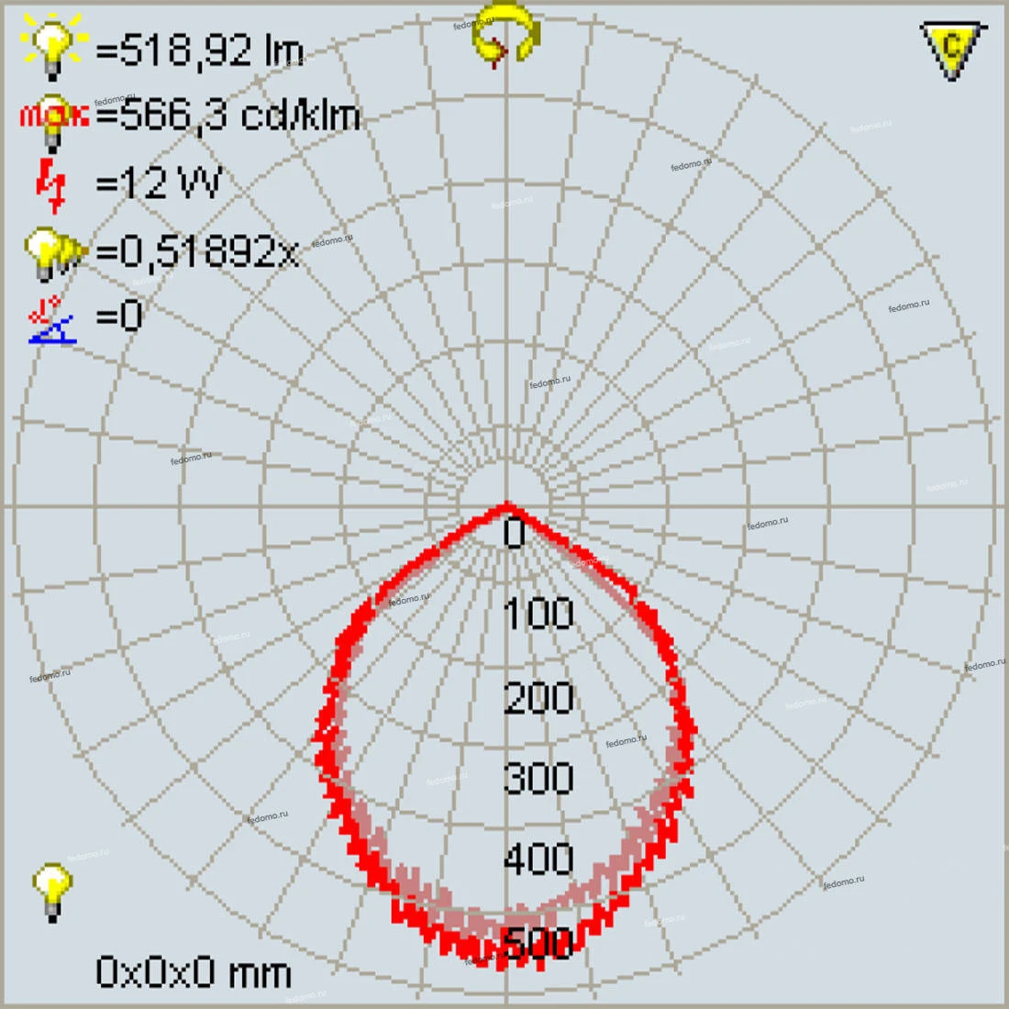Click the red 'max' intensity bulb icon

53,117
